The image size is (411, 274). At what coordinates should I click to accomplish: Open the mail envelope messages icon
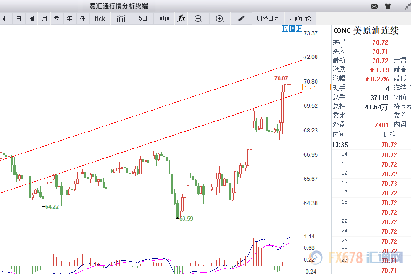pos(374,6)
